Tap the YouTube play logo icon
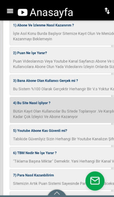The image size is (114, 197). tap(23, 12)
